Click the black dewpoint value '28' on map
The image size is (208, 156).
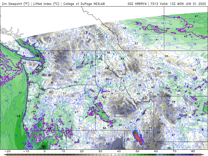(x=179, y=118)
